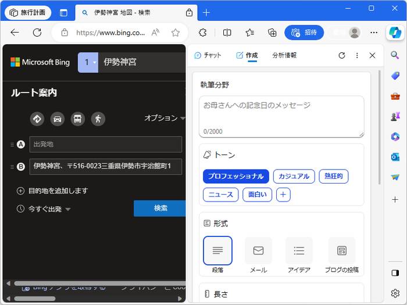Select the 熱狂的 tone
Viewport: 407px width, 305px height.
tap(334, 177)
